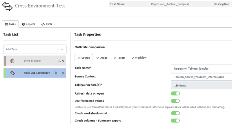The width and height of the screenshot is (232, 124).
Task: Click the Task List heading
Action: tap(11, 34)
